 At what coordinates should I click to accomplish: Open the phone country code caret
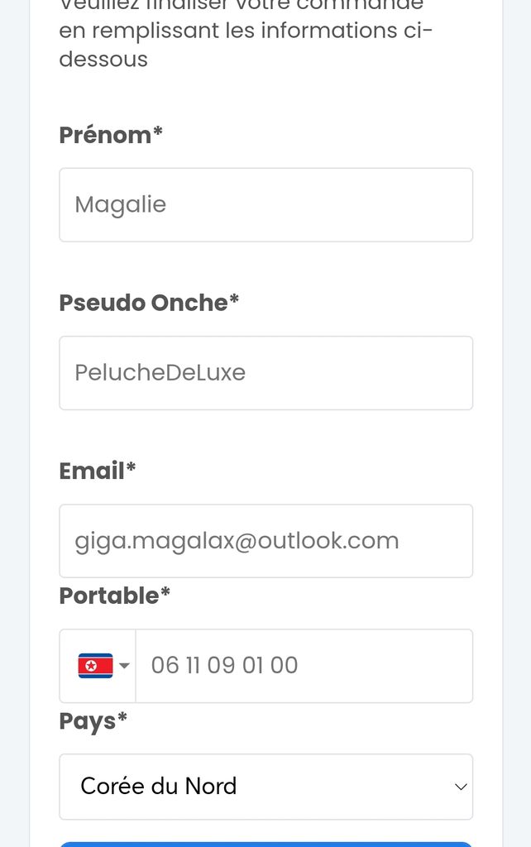[124, 666]
